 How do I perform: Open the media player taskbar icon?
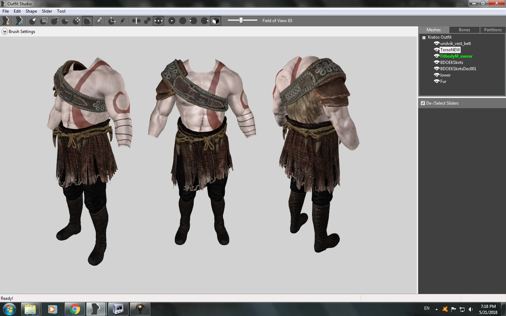click(x=52, y=309)
